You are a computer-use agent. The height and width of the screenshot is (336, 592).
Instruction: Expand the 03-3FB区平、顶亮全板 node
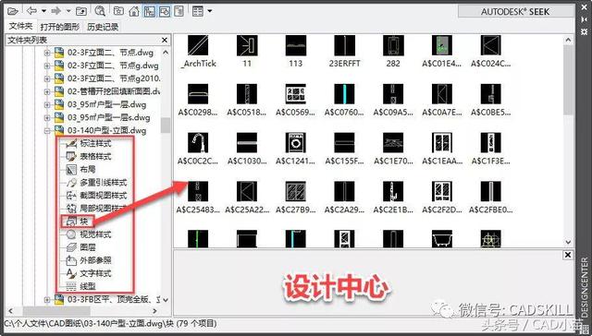[47, 300]
